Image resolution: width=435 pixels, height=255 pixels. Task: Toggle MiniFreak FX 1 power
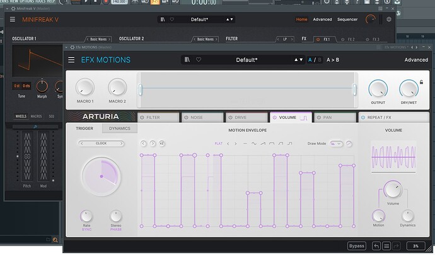click(x=318, y=40)
